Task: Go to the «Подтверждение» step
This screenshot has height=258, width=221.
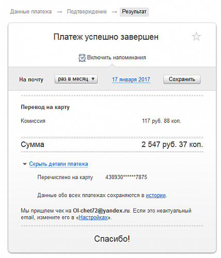Action: [x=87, y=12]
